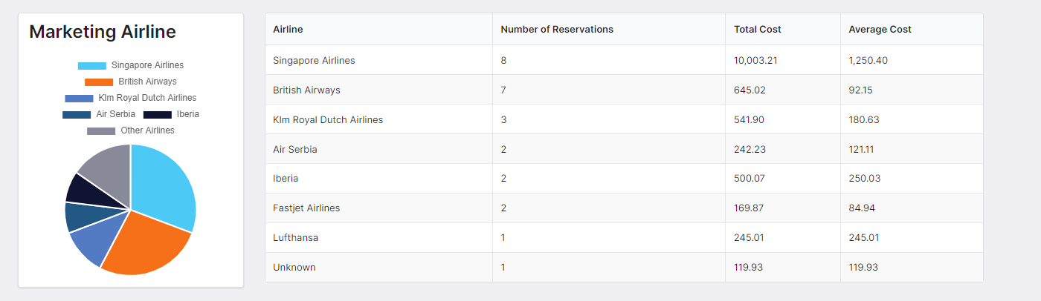The height and width of the screenshot is (301, 1041).
Task: Toggle British Airways legend orange swatch
Action: [x=99, y=82]
